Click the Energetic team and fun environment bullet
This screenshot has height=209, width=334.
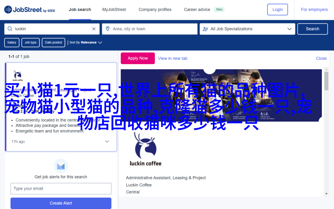click(x=49, y=131)
